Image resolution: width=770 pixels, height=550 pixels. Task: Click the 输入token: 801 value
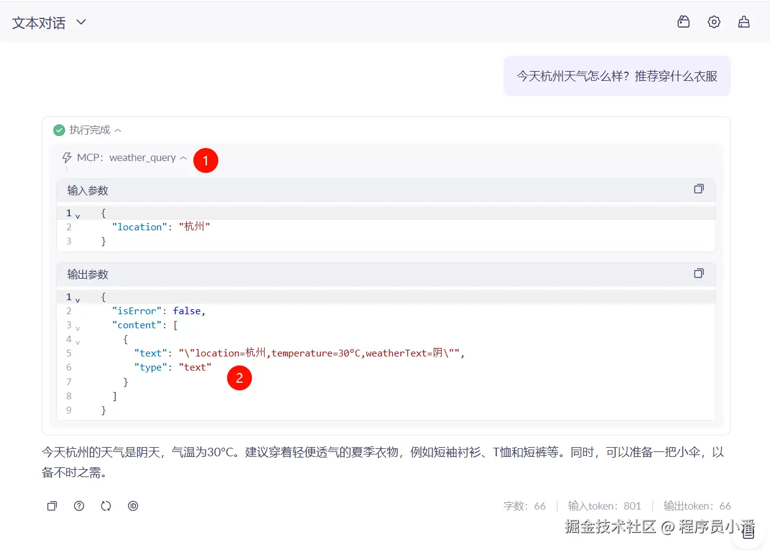point(605,506)
